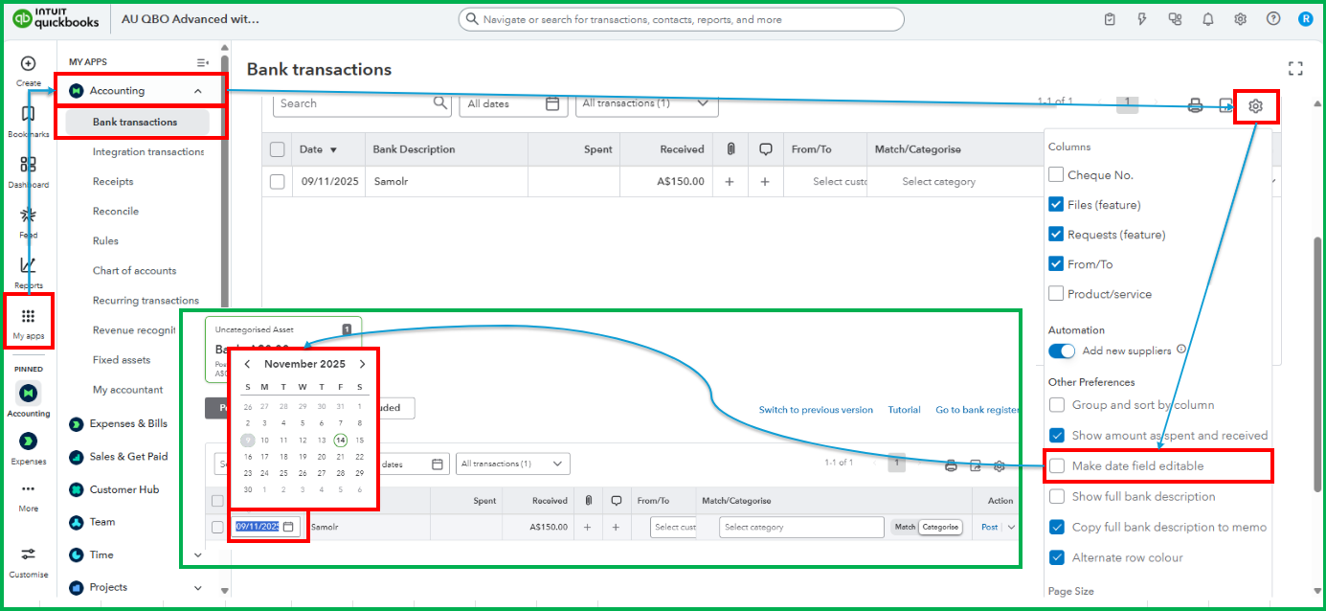Screen dimensions: 1326x611
Task: Click the Create plus icon in sidebar
Action: coord(28,64)
